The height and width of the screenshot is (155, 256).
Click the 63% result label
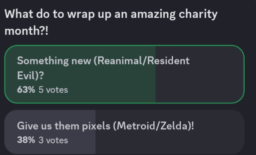pyautogui.click(x=26, y=90)
